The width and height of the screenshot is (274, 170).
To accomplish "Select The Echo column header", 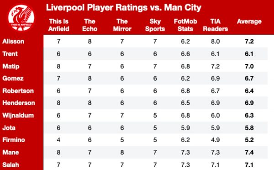I will (x=90, y=25).
